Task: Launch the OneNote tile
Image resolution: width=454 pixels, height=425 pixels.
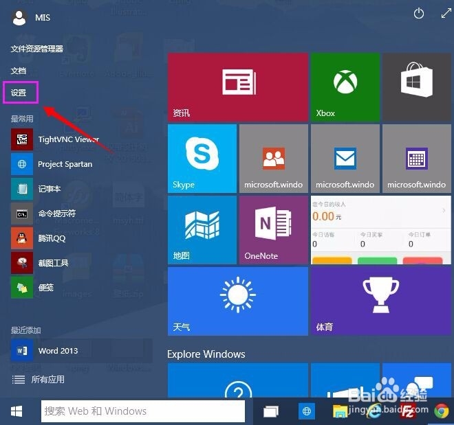Action: point(274,230)
